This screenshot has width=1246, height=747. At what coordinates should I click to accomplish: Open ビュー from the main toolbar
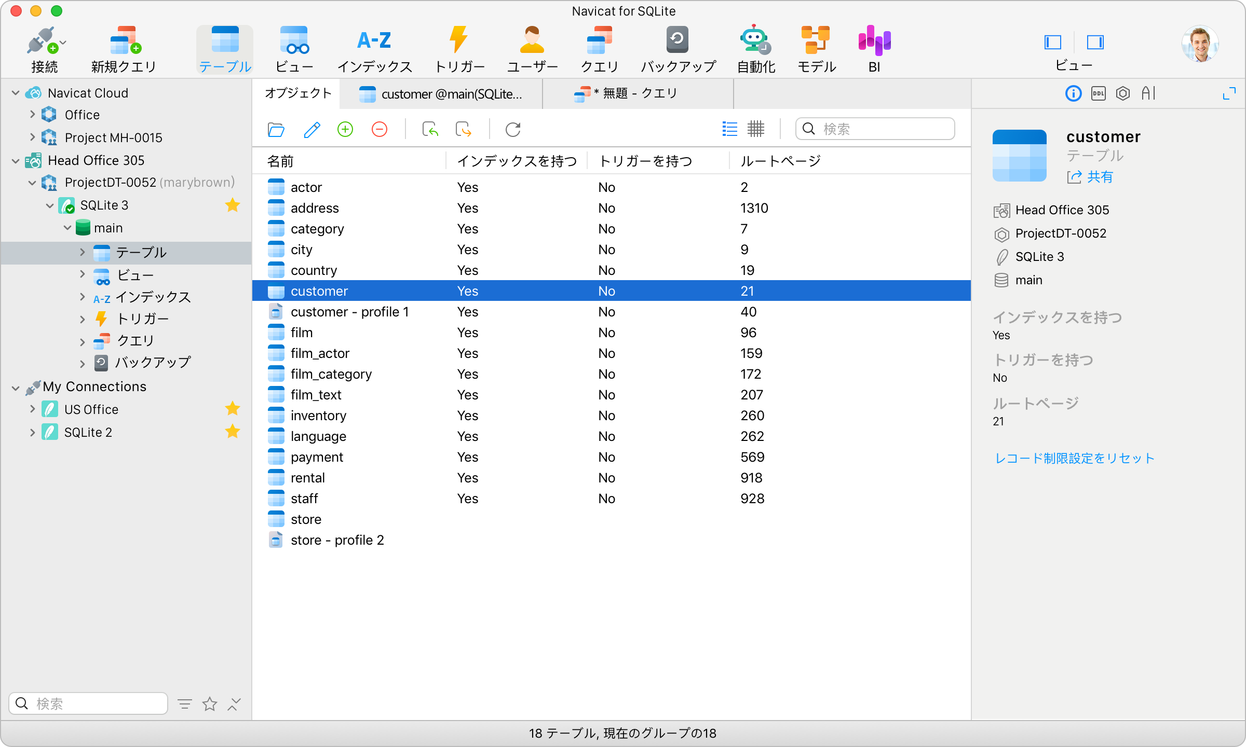point(294,49)
